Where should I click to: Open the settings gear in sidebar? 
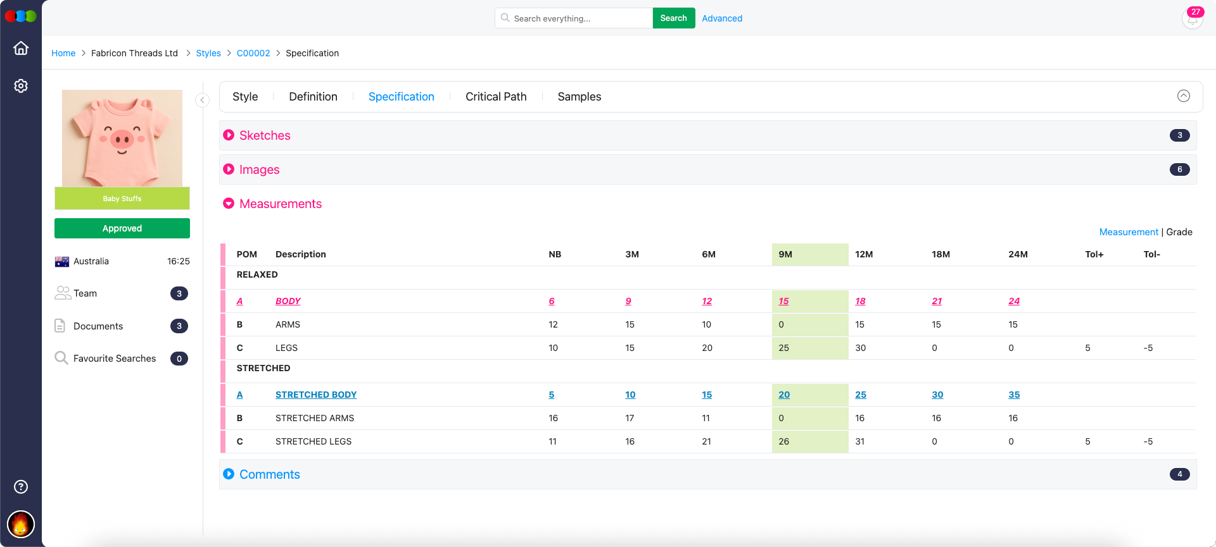(21, 86)
